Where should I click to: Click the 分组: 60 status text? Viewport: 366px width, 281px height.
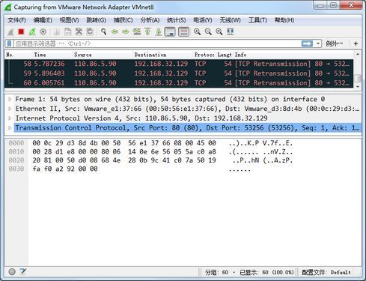pyautogui.click(x=216, y=272)
